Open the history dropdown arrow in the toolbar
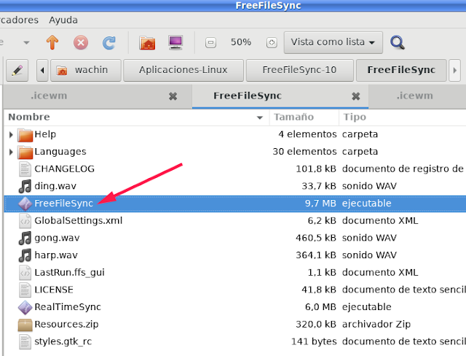Image resolution: width=466 pixels, height=356 pixels. (26, 42)
